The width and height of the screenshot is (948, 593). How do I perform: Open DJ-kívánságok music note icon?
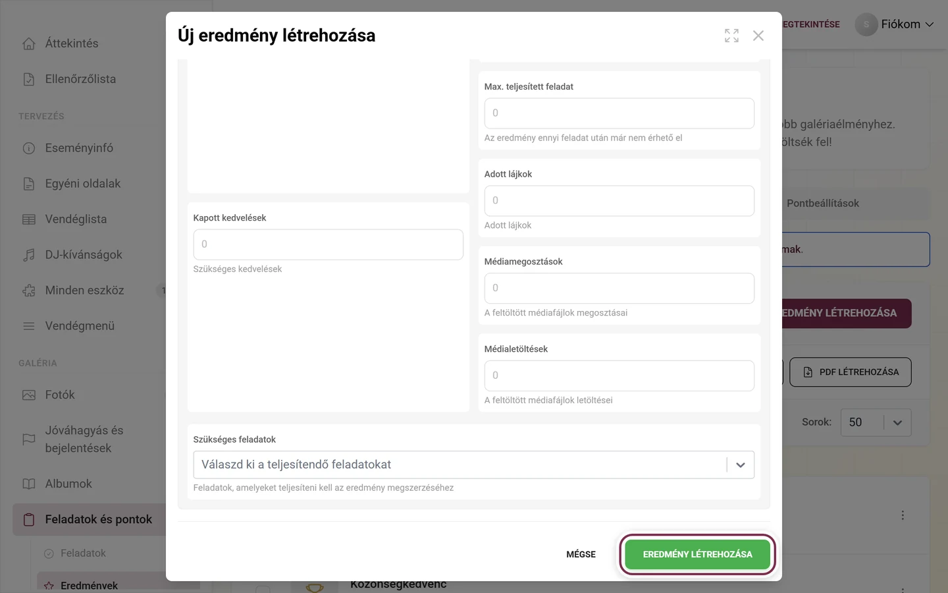[x=29, y=255]
